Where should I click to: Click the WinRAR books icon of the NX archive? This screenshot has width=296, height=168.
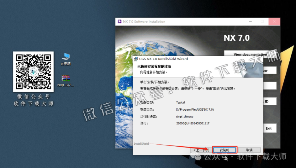pos(65,78)
